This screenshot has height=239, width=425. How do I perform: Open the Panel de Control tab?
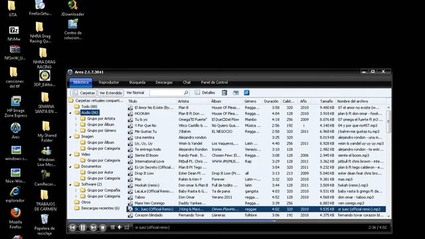[214, 82]
